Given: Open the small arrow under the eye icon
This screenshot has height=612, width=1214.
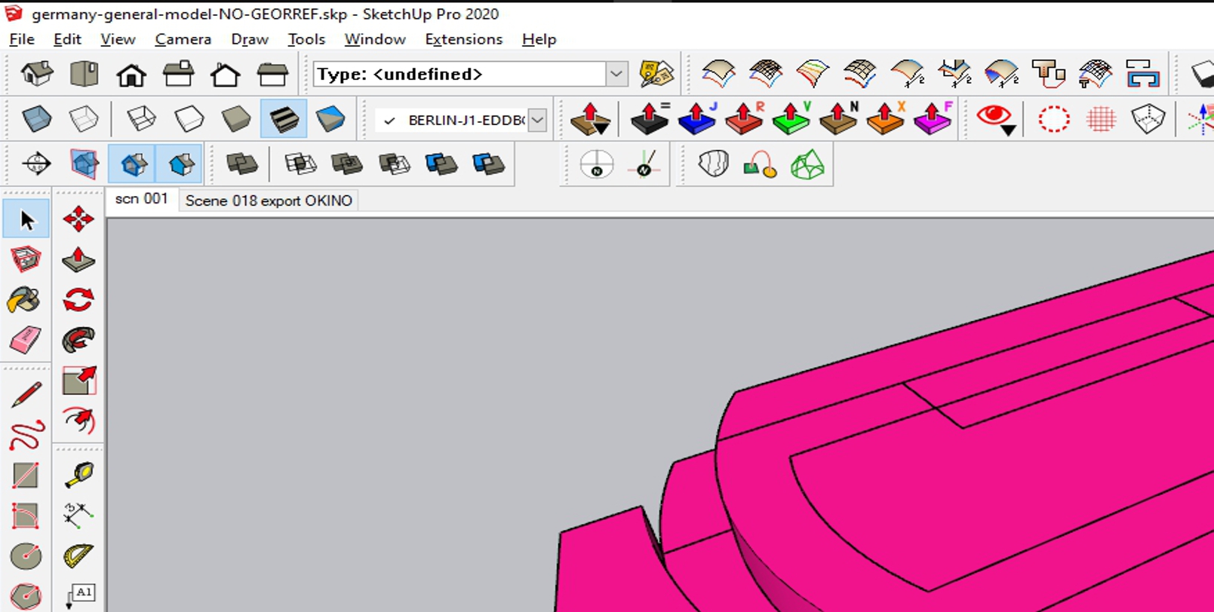Looking at the screenshot, I should click(1008, 131).
